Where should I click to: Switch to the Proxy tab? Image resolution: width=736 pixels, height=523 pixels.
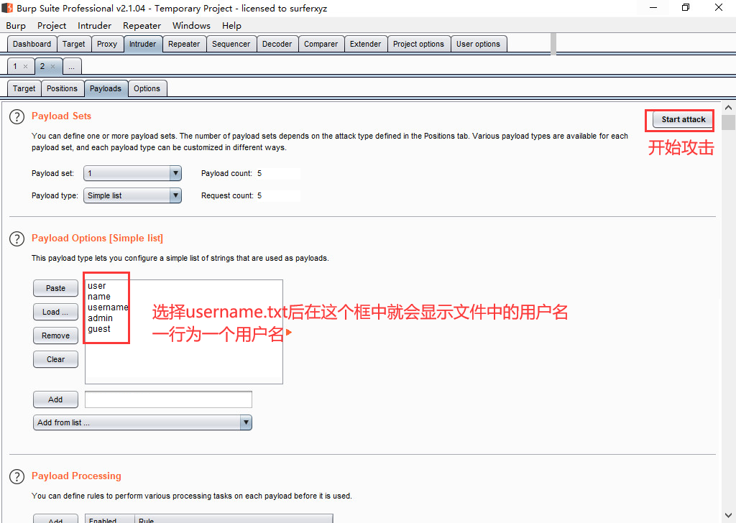tap(107, 44)
